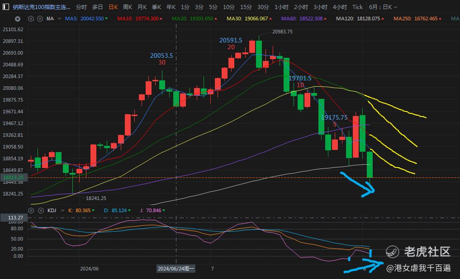Click KDJ J value 70.846
The width and height of the screenshot is (460, 279).
click(153, 210)
